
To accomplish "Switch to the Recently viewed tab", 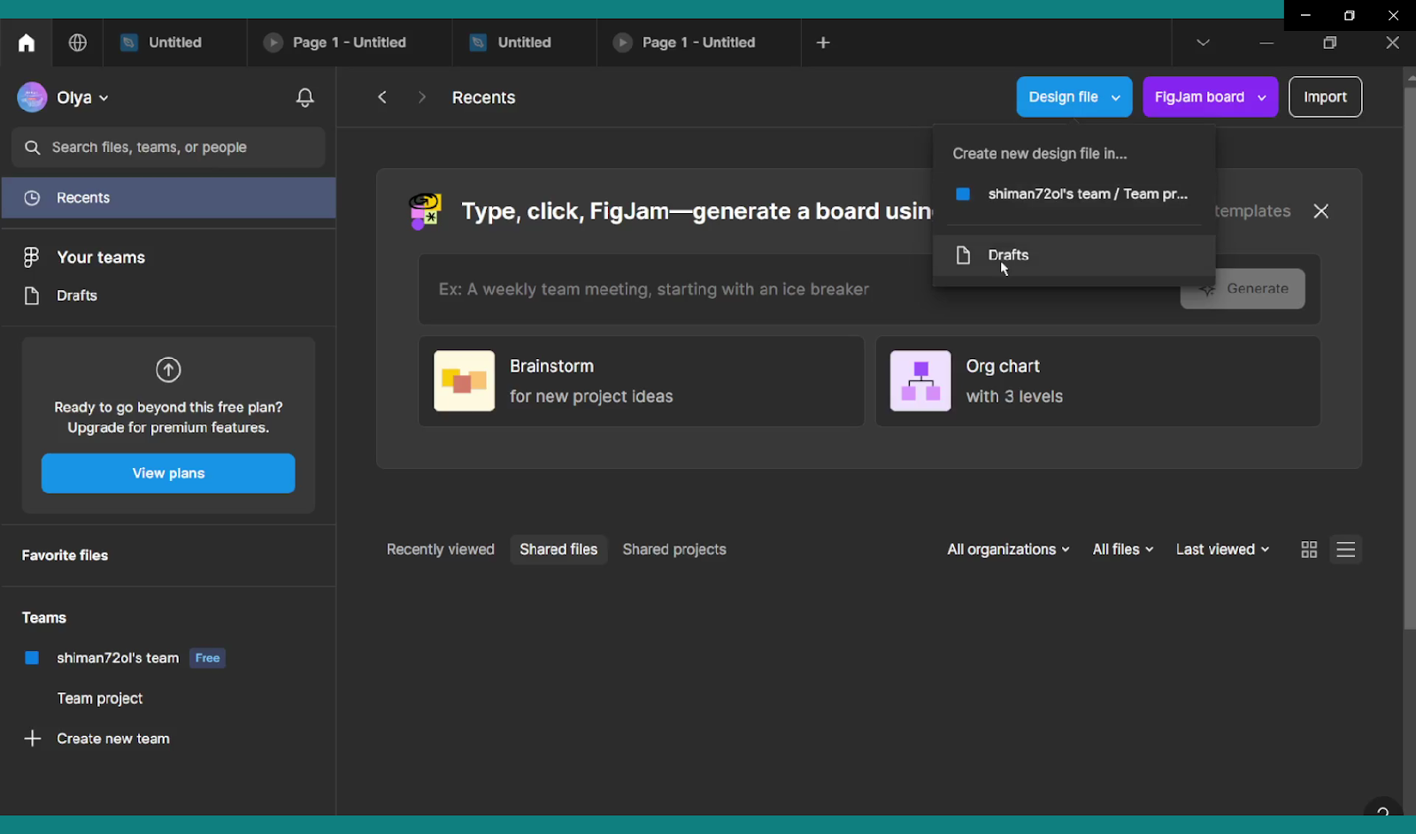I will tap(441, 550).
